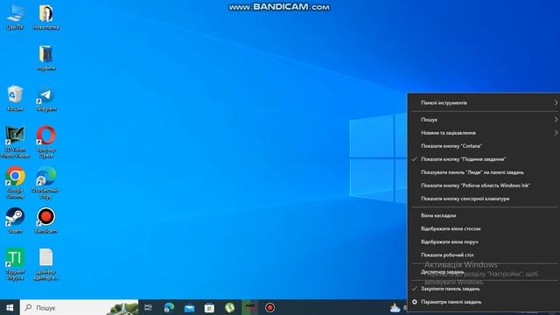Image resolution: width=560 pixels, height=315 pixels.
Task: Select the Bandicam desktop shortcut
Action: pyautogui.click(x=46, y=220)
